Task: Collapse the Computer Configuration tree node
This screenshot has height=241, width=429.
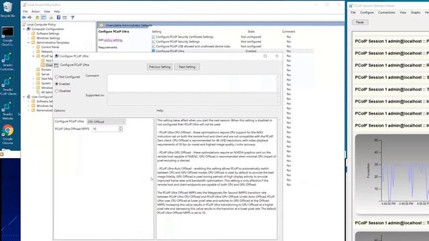Action: tap(24, 29)
